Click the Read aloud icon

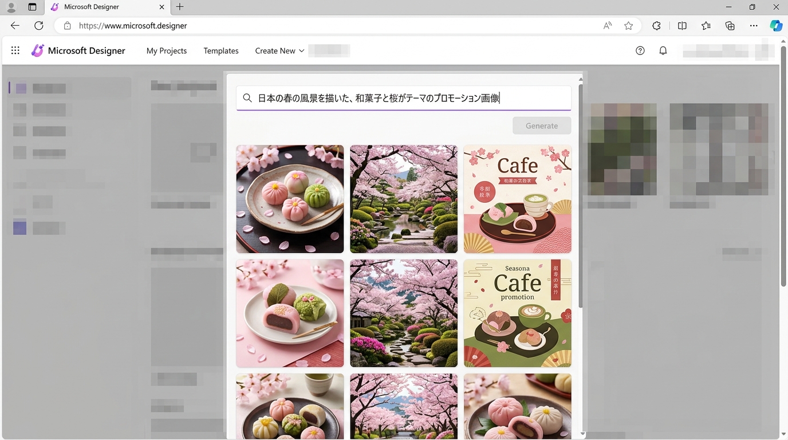click(608, 26)
